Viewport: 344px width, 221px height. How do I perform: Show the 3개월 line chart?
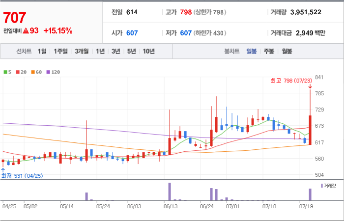point(82,52)
